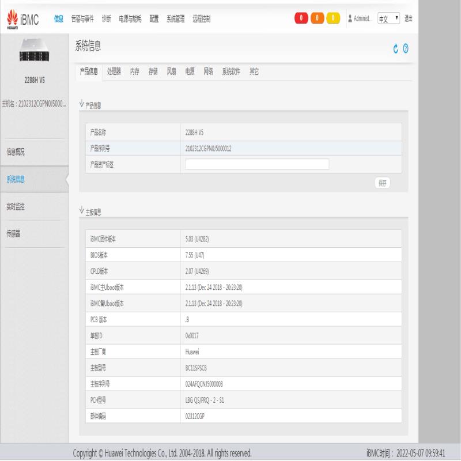Viewport: 461px width, 461px height.
Task: Click the Administrator user icon
Action: 350,18
